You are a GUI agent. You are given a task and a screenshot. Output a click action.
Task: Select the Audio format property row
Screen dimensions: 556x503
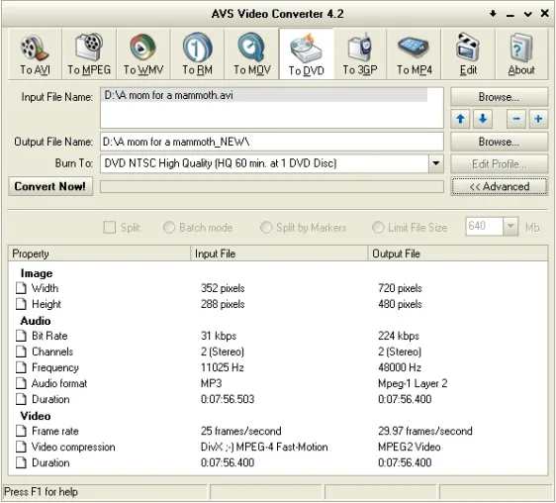pos(278,383)
